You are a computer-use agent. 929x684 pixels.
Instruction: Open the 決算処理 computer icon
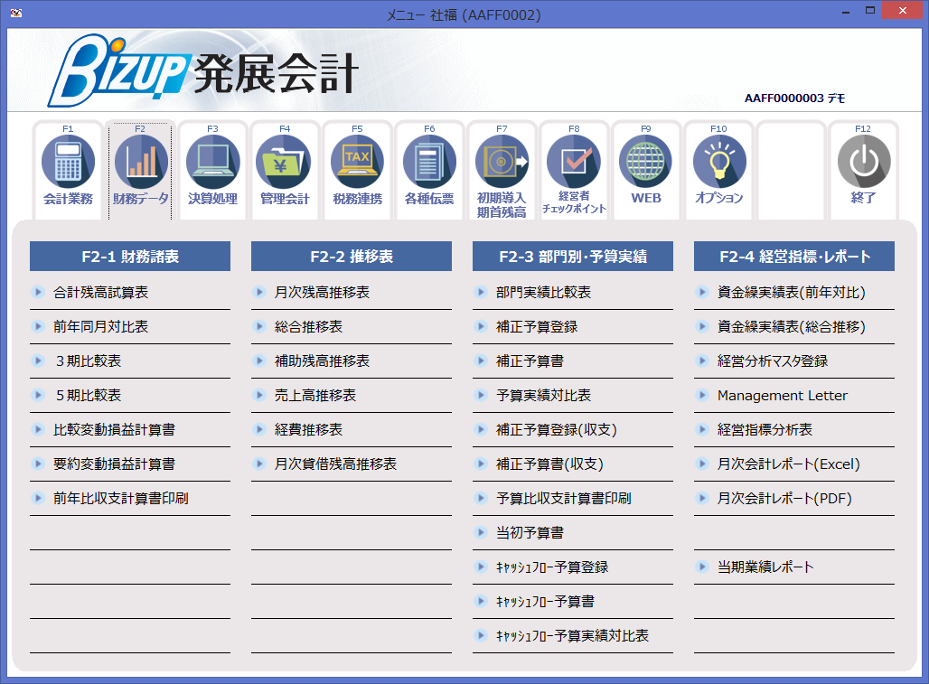pos(212,170)
